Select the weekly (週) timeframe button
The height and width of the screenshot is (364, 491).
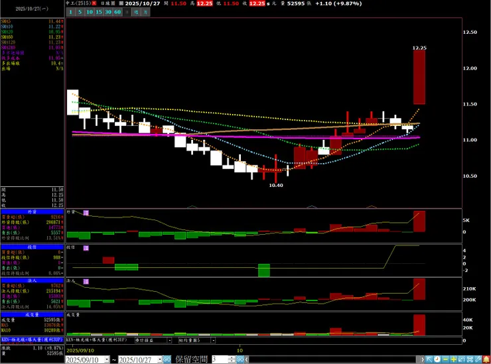pos(136,12)
